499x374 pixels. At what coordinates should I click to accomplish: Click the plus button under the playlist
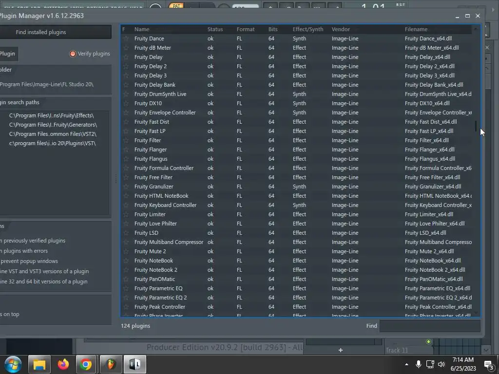click(341, 350)
